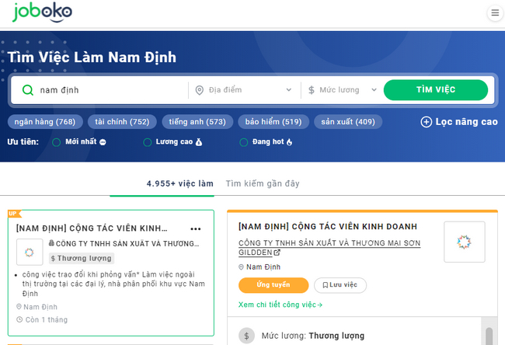505x345 pixels.
Task: Click the company name in the left job card
Action: point(127,243)
